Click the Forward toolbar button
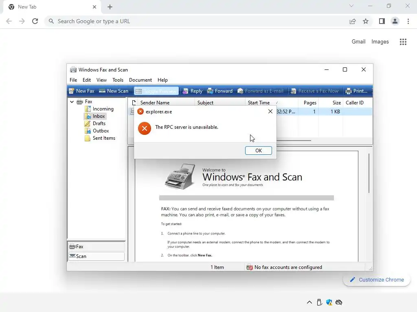417x312 pixels. click(x=219, y=91)
